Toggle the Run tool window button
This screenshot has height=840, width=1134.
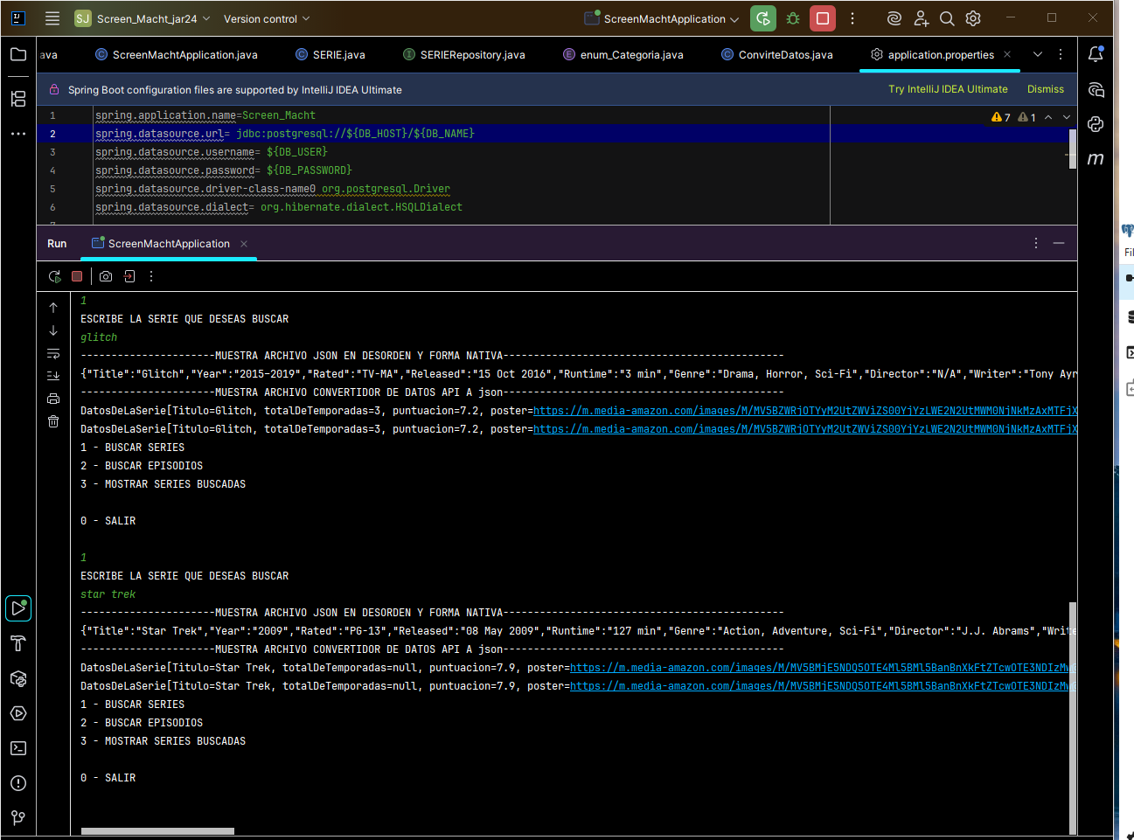18,608
